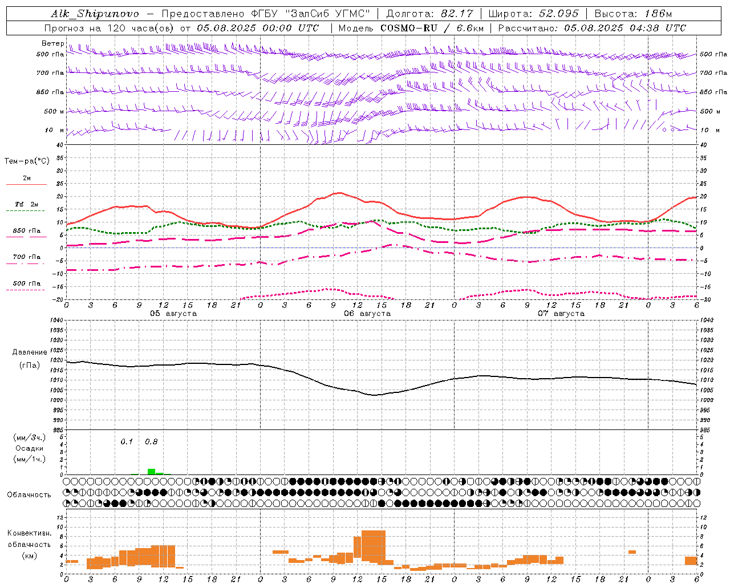This screenshot has height=584, width=730.
Task: Click the solid red legend line under 2м
Action: [26, 184]
